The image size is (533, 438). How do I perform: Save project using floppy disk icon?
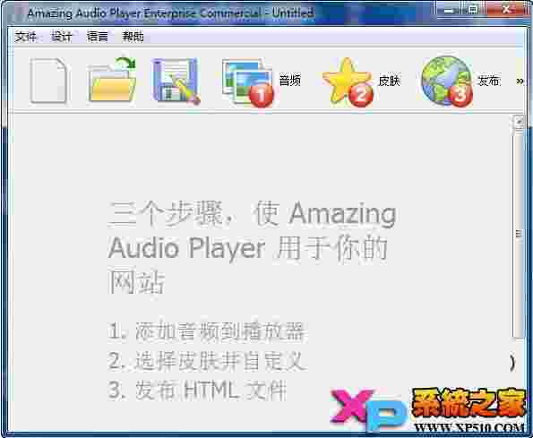pos(175,82)
